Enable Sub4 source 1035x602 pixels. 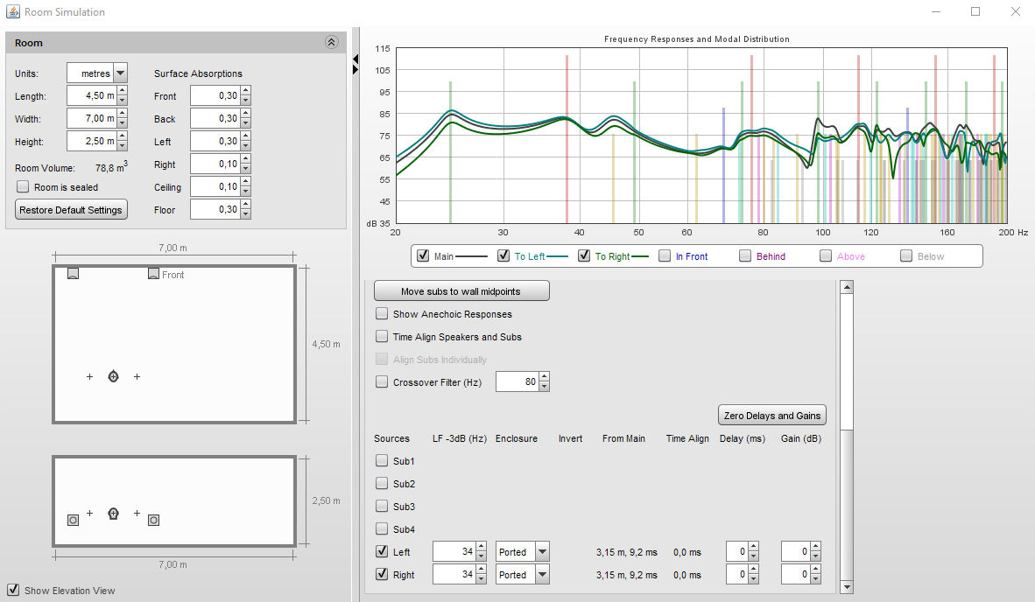tap(382, 528)
